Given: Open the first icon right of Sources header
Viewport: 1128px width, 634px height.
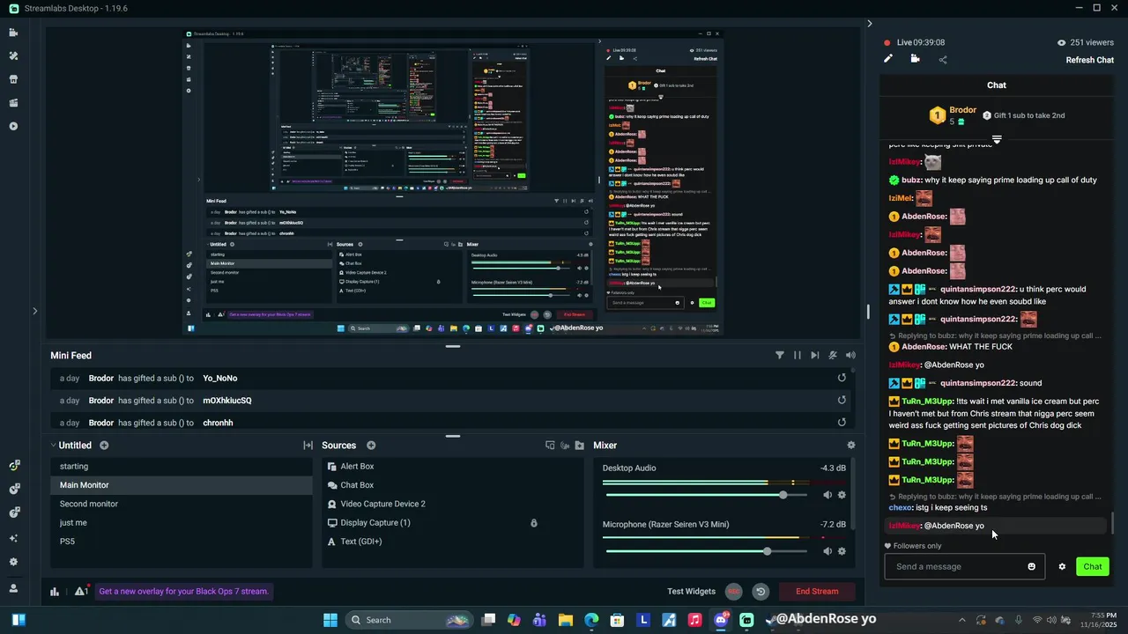Looking at the screenshot, I should 550,446.
